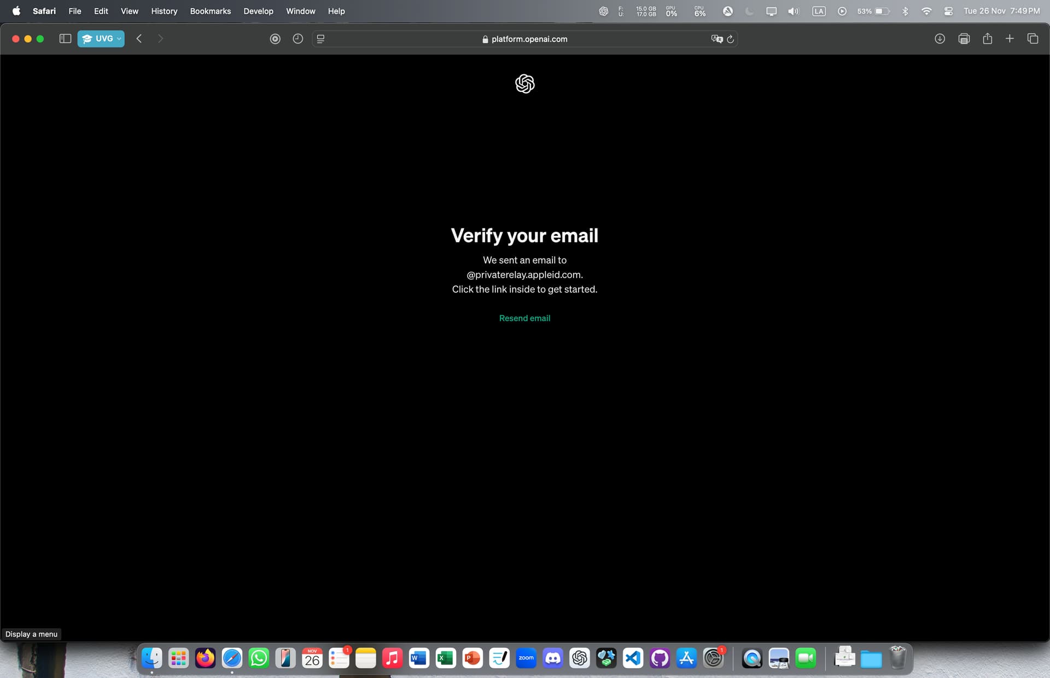Open Control Center in menu bar
Image resolution: width=1050 pixels, height=678 pixels.
(x=948, y=11)
